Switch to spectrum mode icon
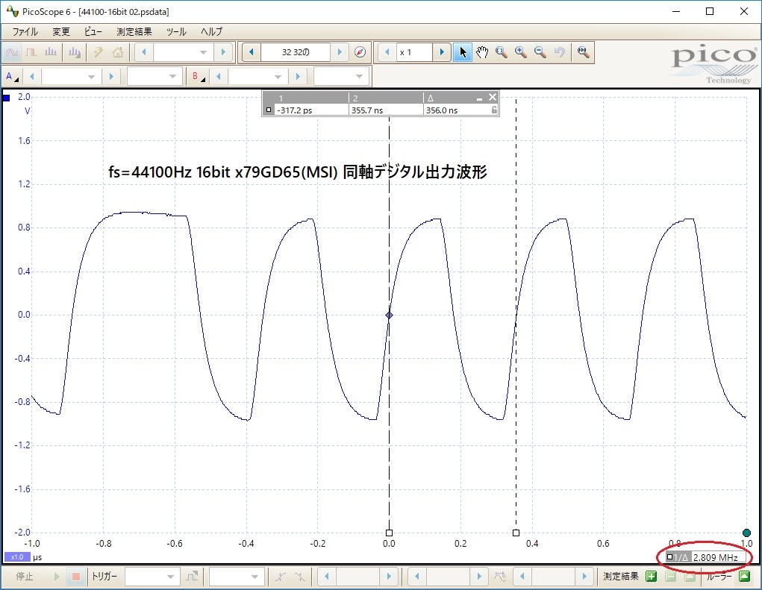Screen dimensions: 762x590 51,52
